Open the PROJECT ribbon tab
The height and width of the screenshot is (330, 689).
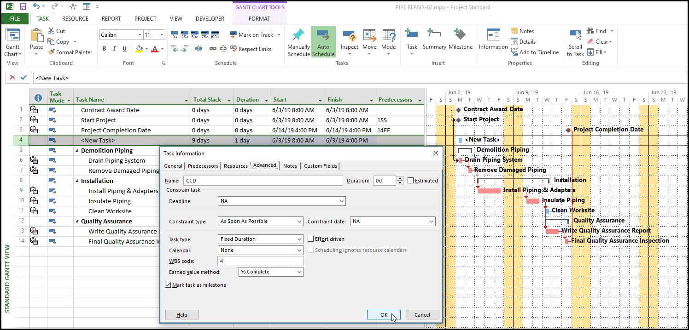(145, 19)
